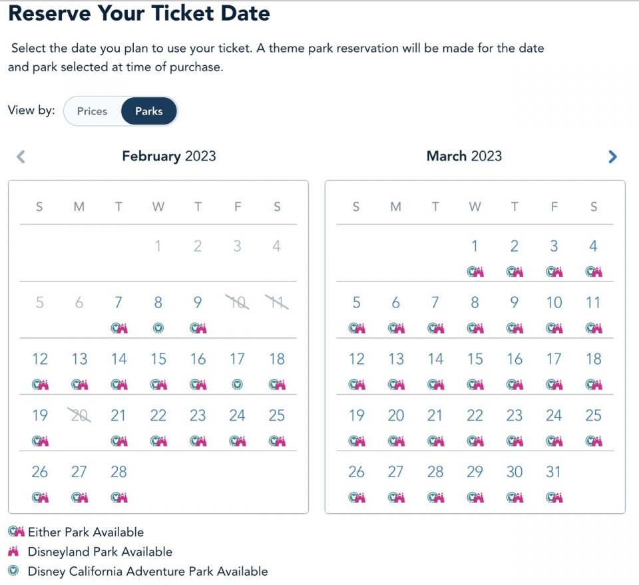Keep Parks view selected in View by toggle
This screenshot has height=585, width=639.
tap(148, 111)
